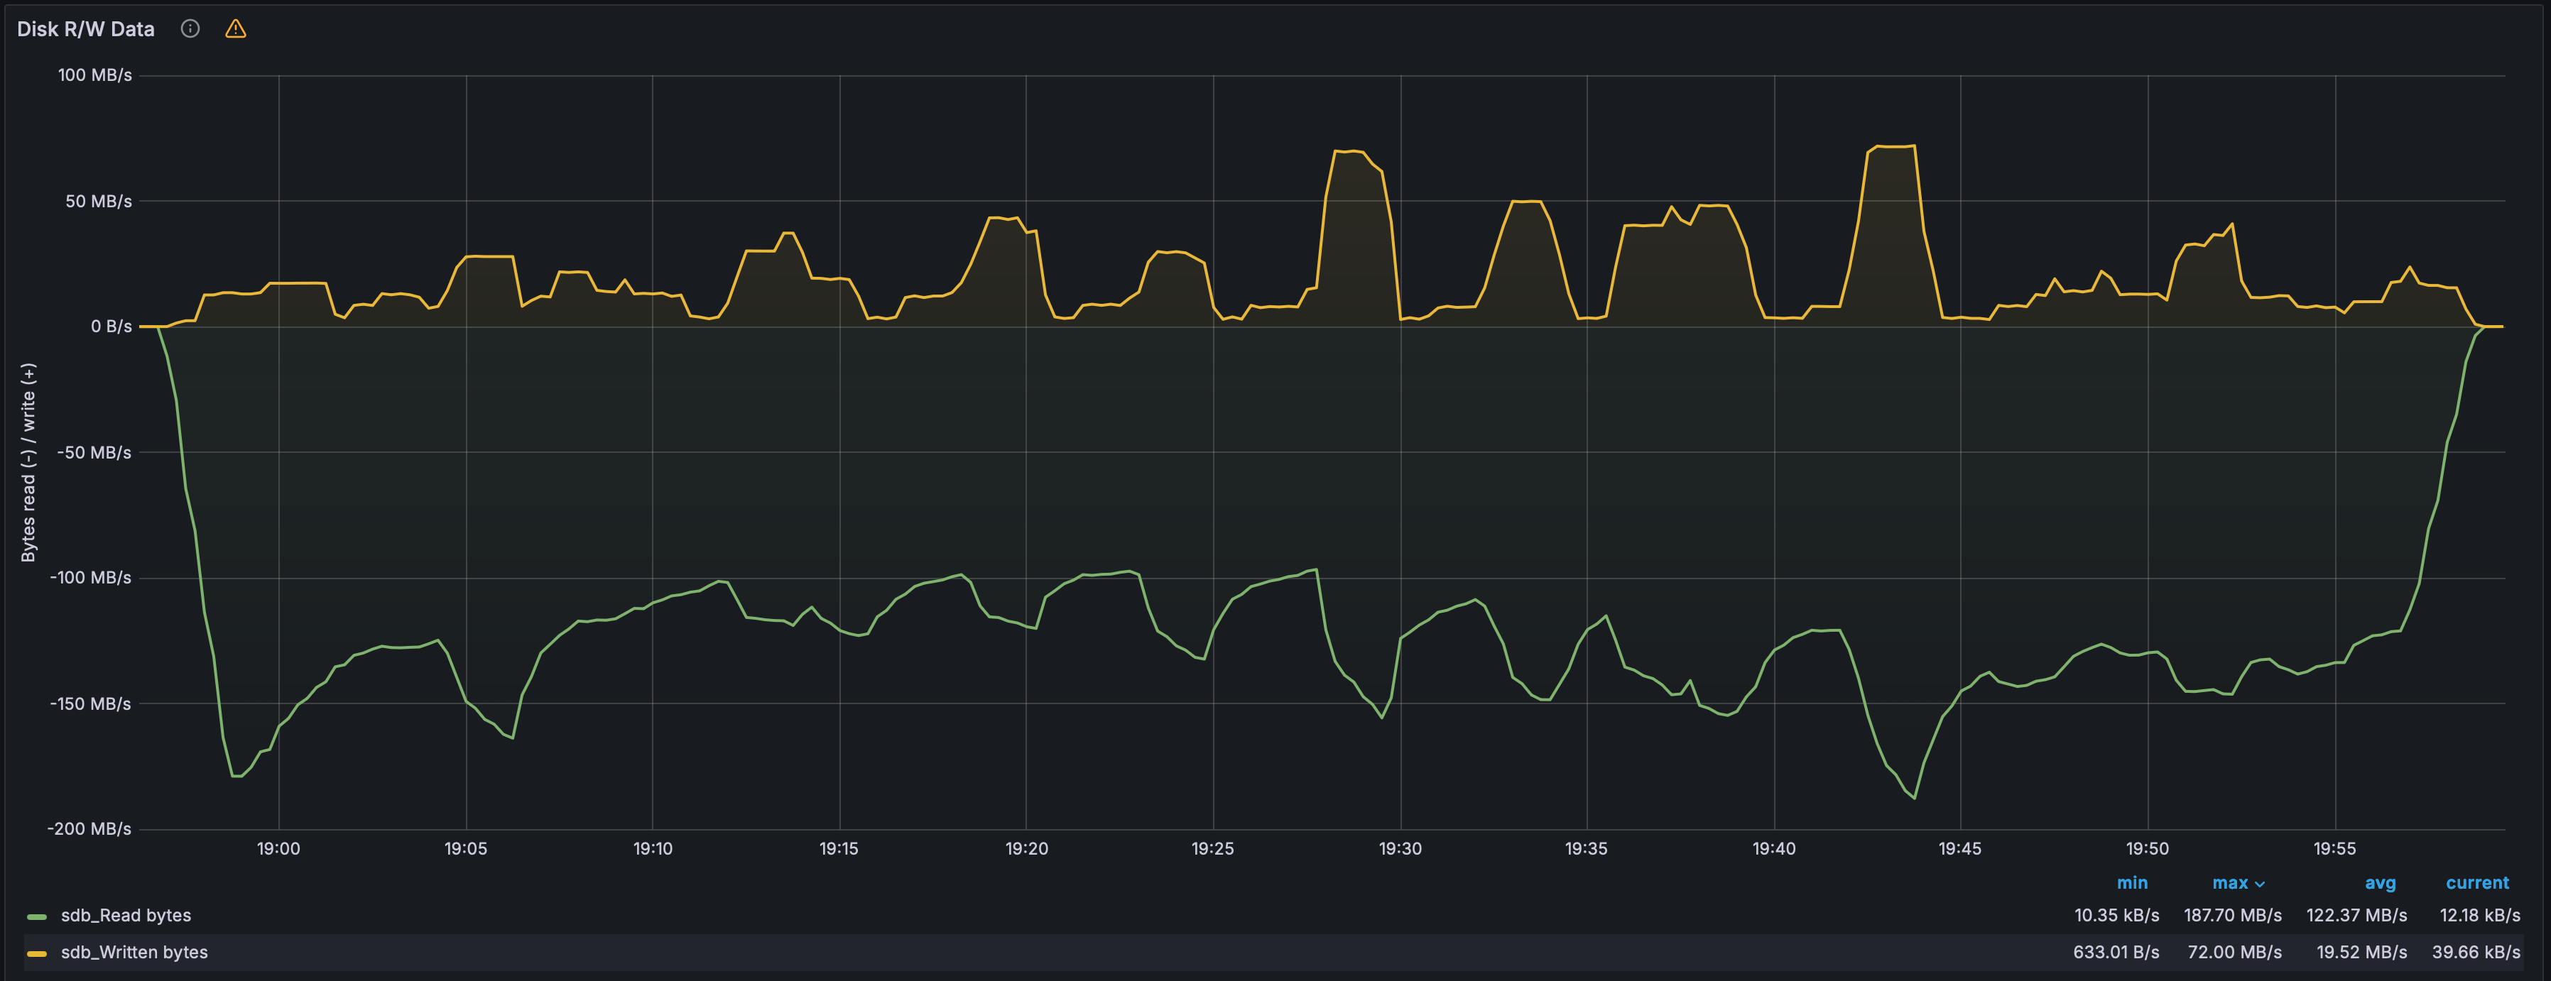Click the 122.37 MB/s avg read value
Screen dimensions: 2551x981
2356,916
